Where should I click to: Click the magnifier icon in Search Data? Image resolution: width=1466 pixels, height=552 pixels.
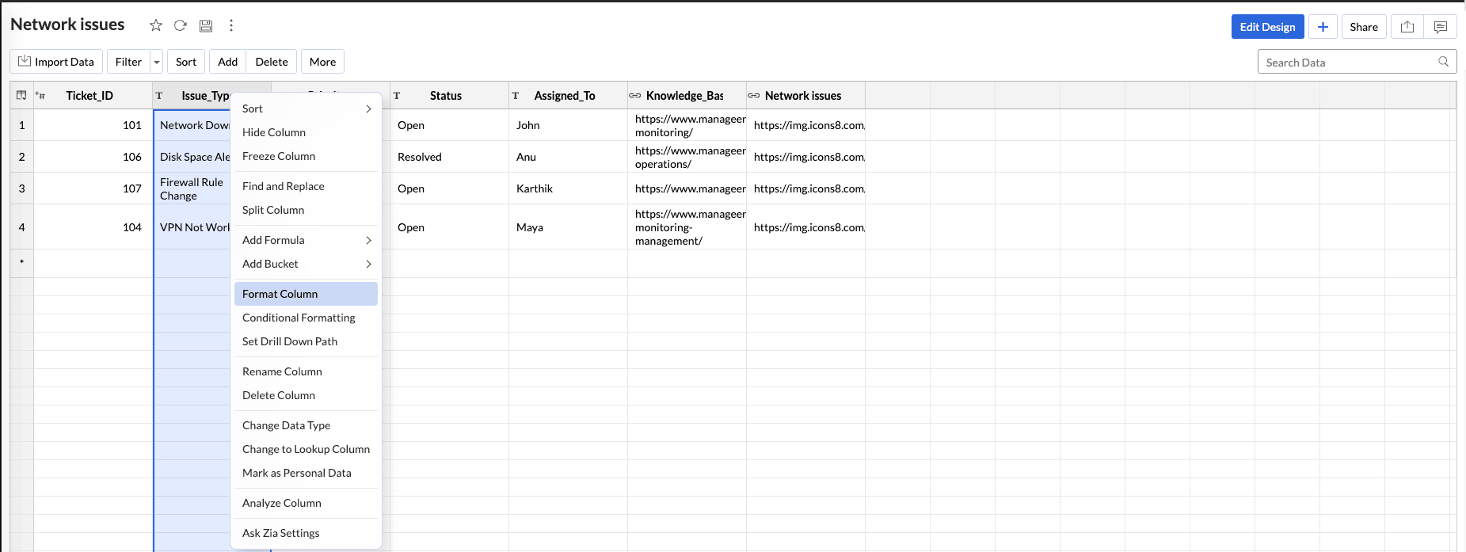1443,62
